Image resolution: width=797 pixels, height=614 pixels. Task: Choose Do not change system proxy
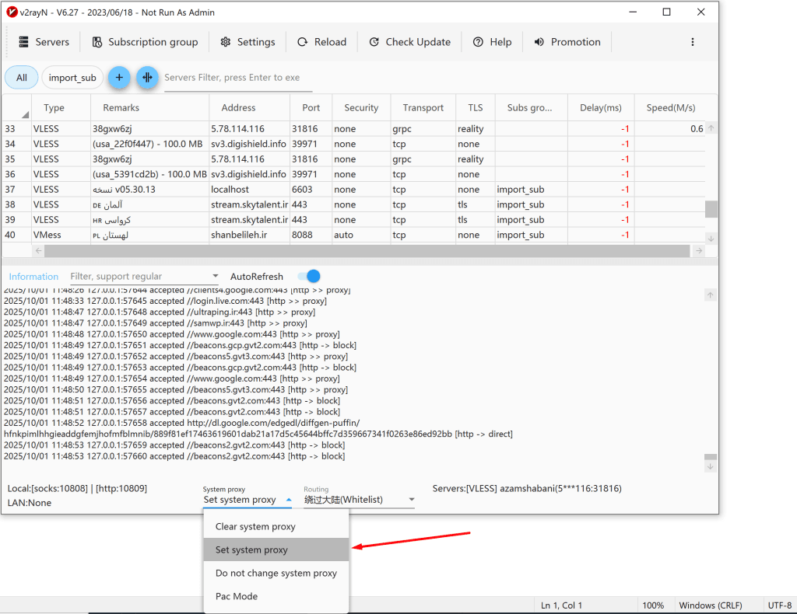coord(276,573)
